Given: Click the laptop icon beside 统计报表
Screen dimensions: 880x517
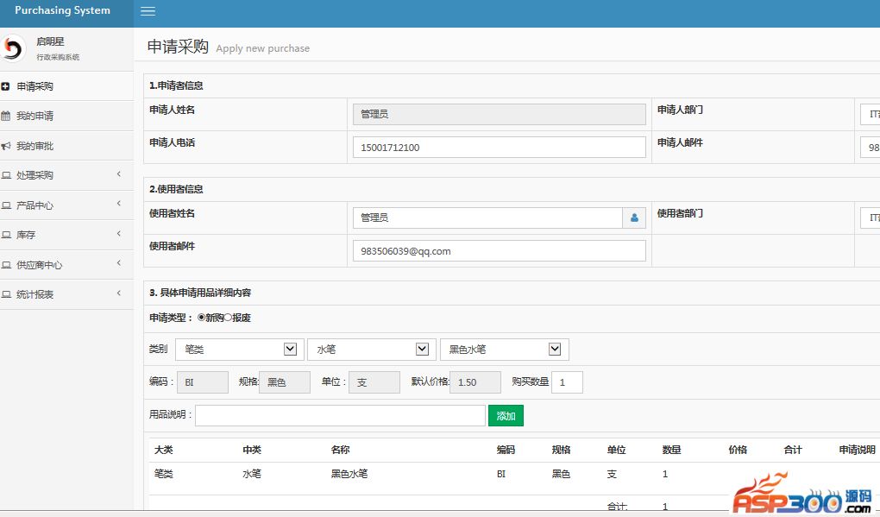Looking at the screenshot, I should [x=6, y=294].
